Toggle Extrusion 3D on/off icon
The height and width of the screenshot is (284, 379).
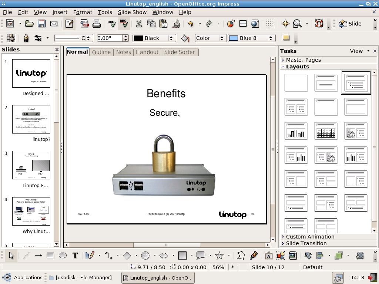click(360, 256)
